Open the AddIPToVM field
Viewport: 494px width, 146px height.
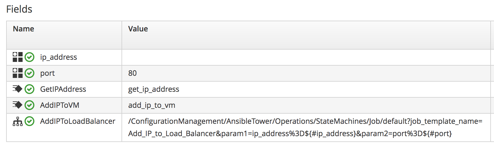[60, 105]
